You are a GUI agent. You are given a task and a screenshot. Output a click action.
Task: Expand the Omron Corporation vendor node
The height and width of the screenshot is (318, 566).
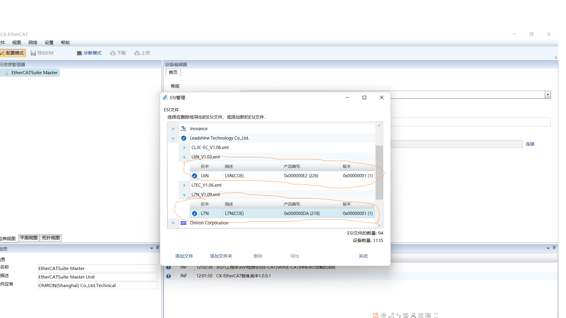click(173, 223)
